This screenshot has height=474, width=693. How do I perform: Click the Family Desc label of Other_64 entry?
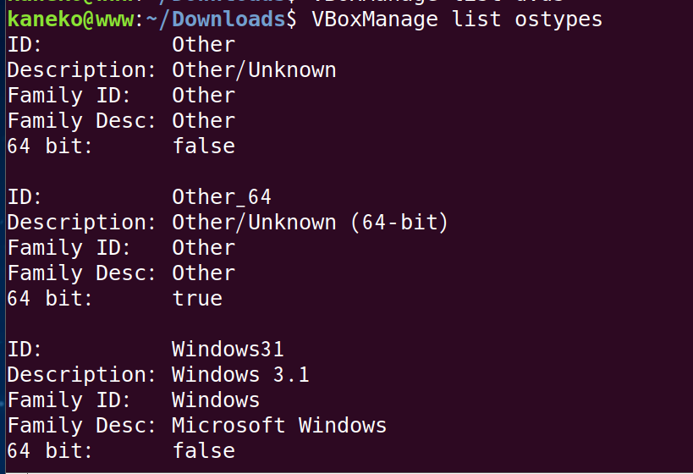coord(82,273)
